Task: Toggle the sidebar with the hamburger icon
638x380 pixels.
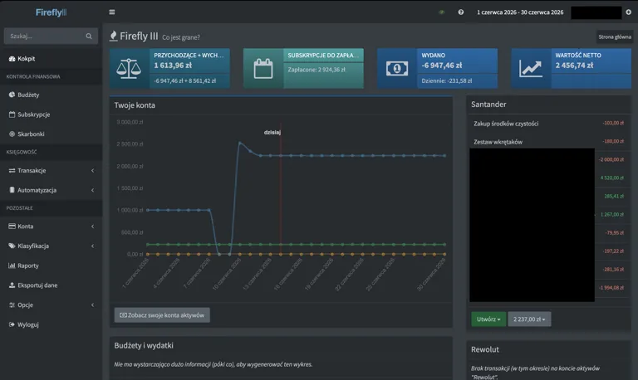Action: coord(112,12)
